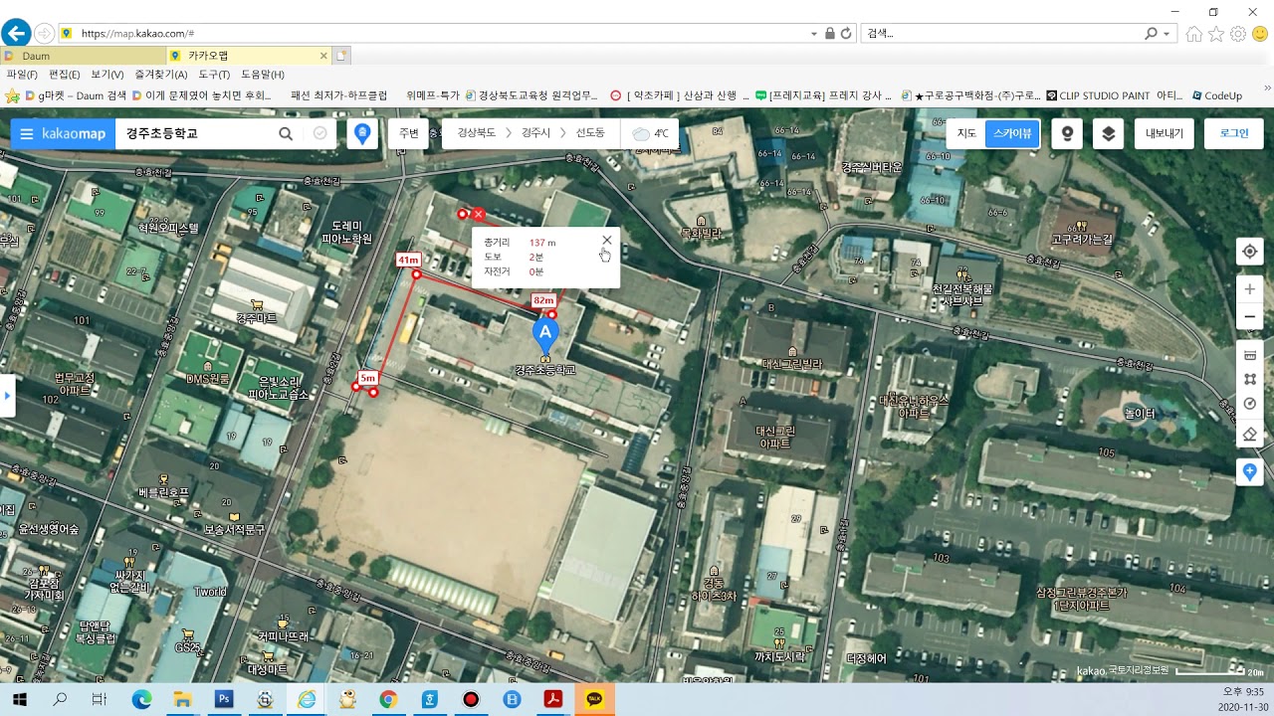Open Photoshop from the taskbar
1274x716 pixels.
pyautogui.click(x=224, y=699)
